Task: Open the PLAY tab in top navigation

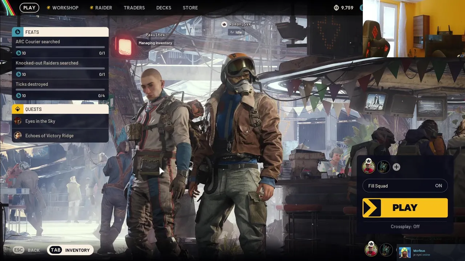Action: pos(29,8)
